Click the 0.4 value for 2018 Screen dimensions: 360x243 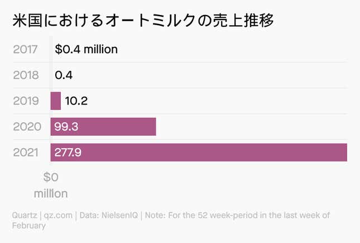click(64, 75)
